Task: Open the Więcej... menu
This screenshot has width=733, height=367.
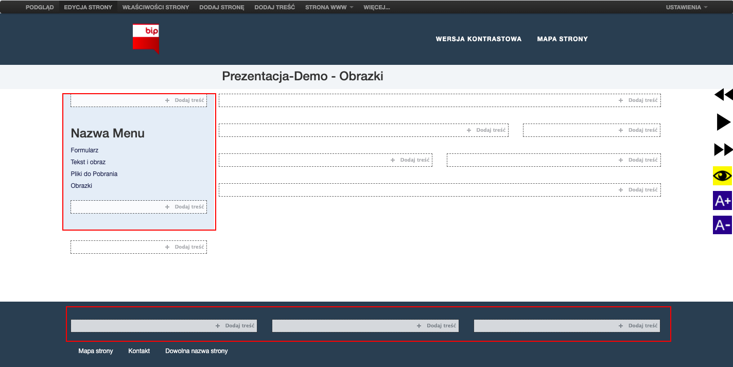Action: 376,7
